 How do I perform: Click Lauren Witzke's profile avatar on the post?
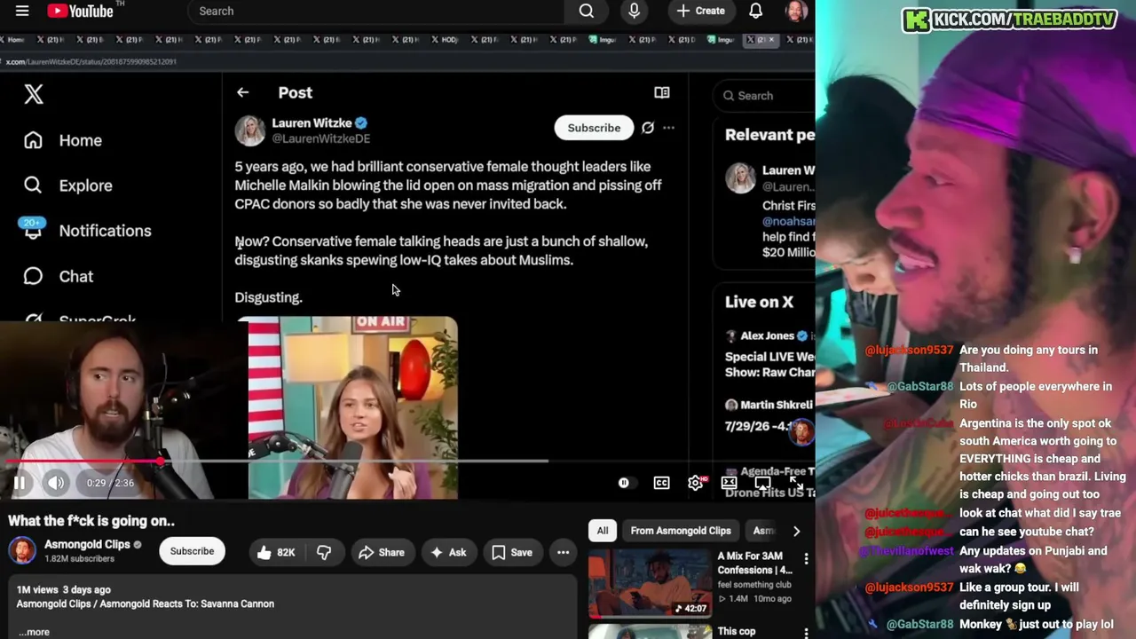click(x=249, y=130)
